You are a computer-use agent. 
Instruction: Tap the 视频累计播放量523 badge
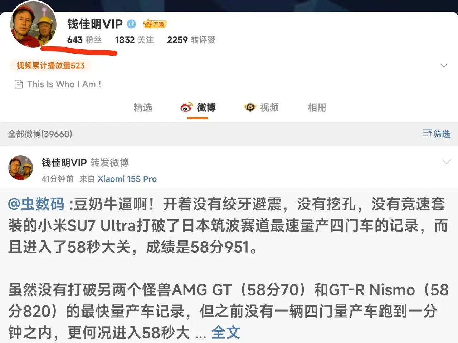[50, 65]
